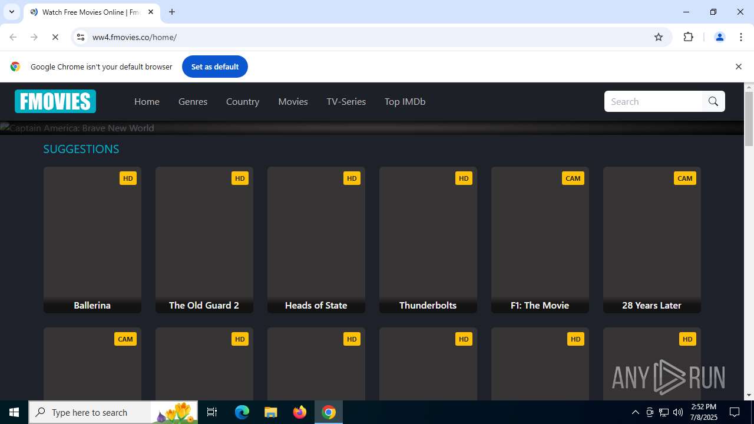754x424 pixels.
Task: Open the Heads of State card
Action: [x=316, y=240]
